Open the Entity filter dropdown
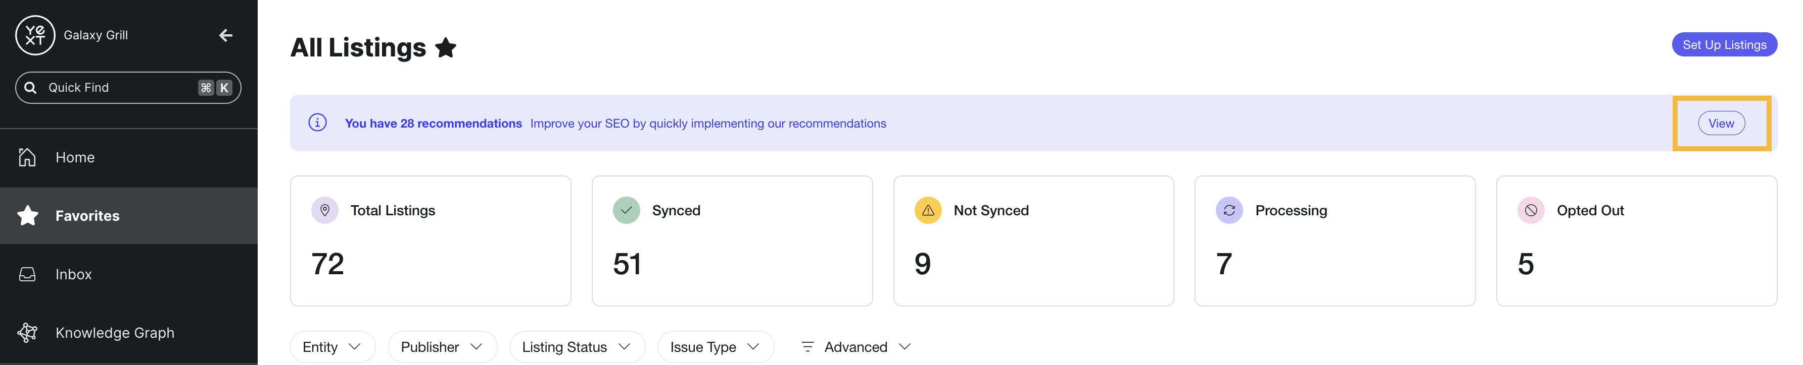The height and width of the screenshot is (365, 1803). coord(333,347)
